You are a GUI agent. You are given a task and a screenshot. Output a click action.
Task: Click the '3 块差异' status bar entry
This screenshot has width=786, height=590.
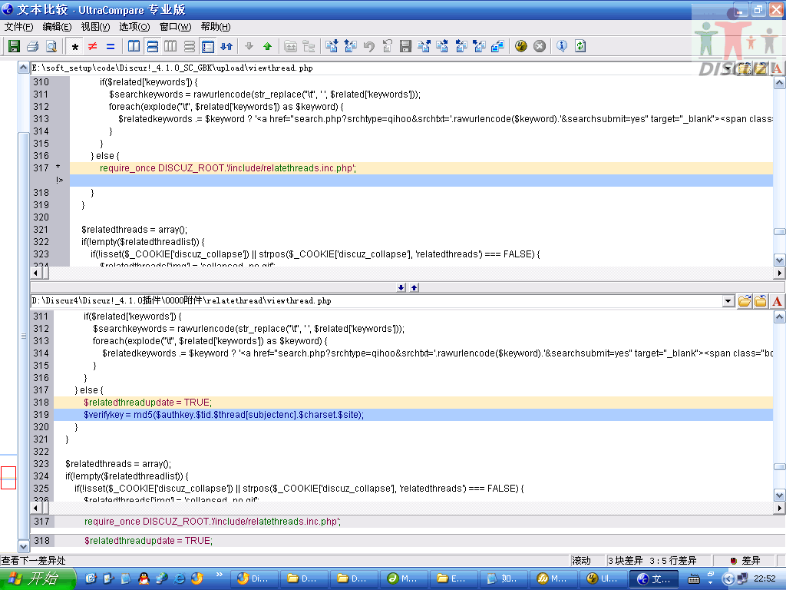point(625,560)
